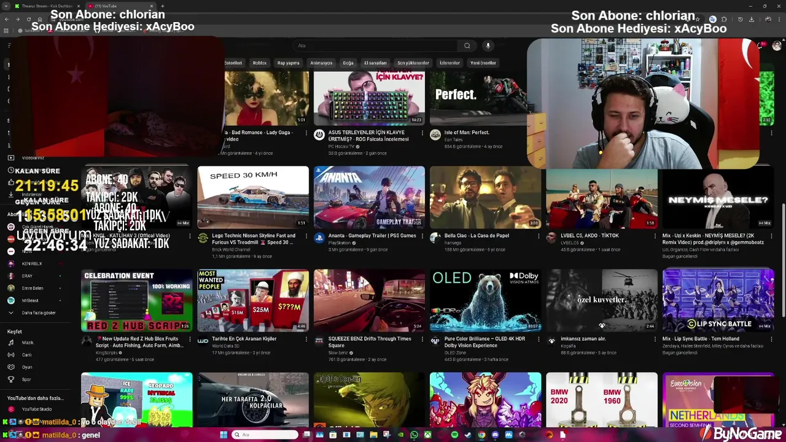Viewport: 786px width, 442px height.
Task: Open the Canlı live icon in sidebar
Action: click(10, 355)
